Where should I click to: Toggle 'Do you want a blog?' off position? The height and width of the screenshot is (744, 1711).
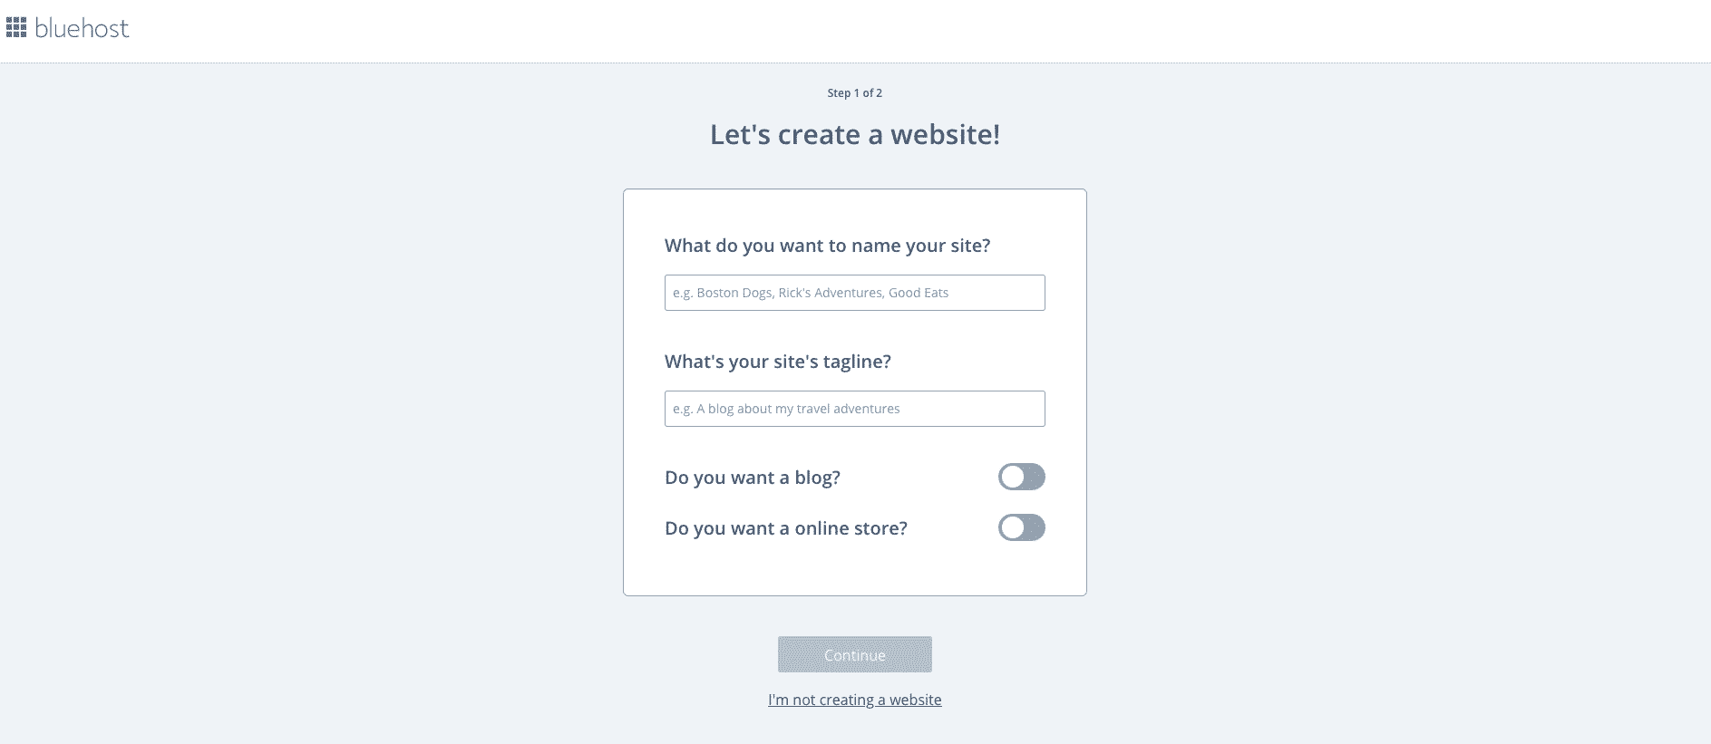coord(1022,477)
